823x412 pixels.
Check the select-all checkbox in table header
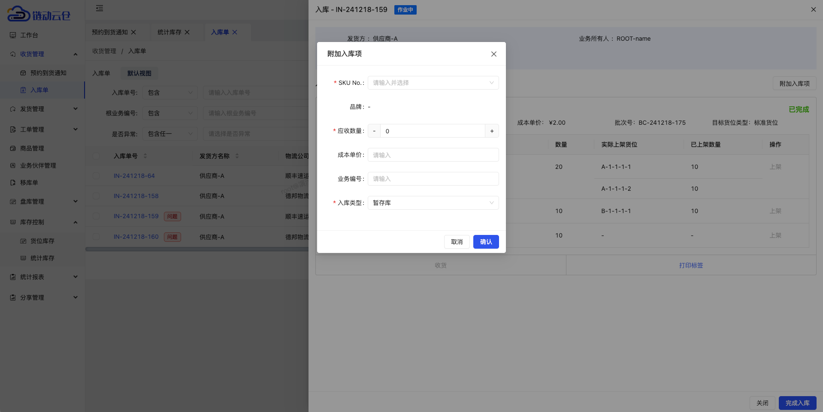[x=96, y=156]
